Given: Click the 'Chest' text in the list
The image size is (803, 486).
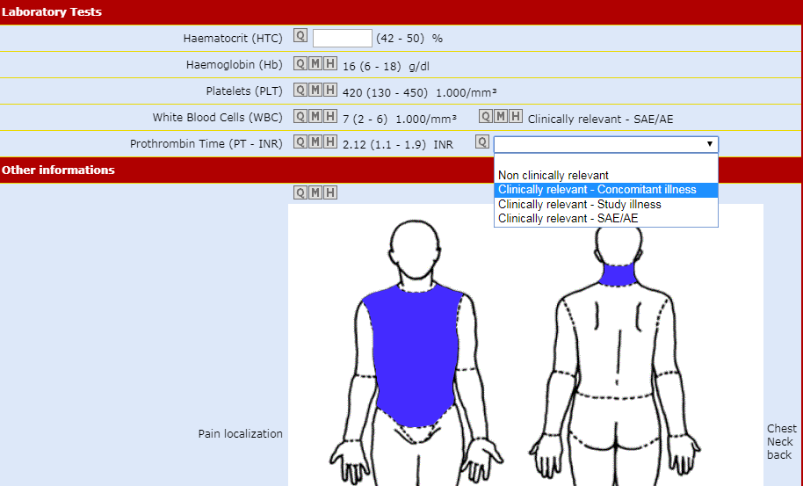Looking at the screenshot, I should (x=782, y=429).
